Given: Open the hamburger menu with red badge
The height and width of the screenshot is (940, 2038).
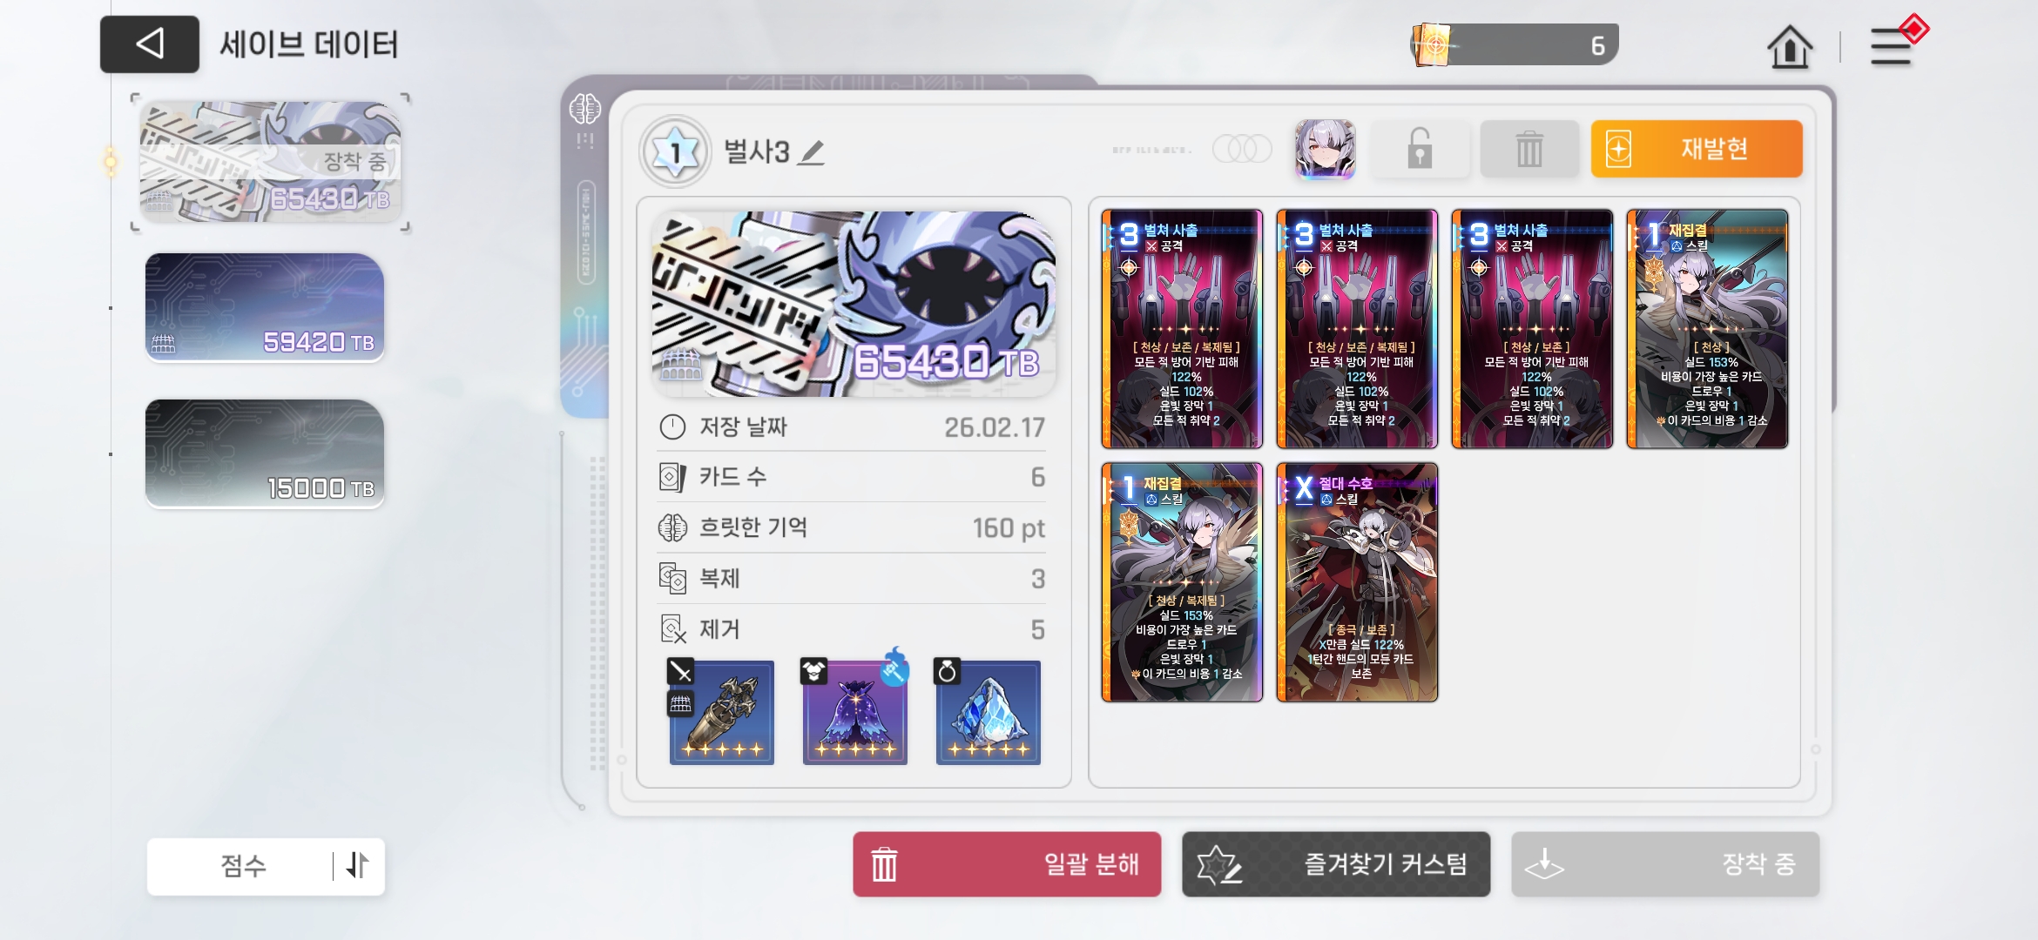Looking at the screenshot, I should tap(1896, 43).
